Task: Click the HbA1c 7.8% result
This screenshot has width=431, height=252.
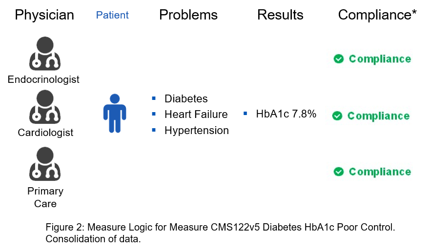Action: point(286,114)
